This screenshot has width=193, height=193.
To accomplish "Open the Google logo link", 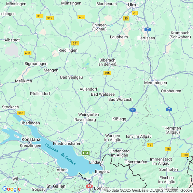I will coord(12,189).
